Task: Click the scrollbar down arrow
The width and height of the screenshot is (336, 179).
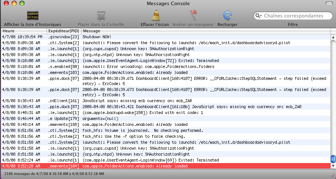Action: (333, 166)
